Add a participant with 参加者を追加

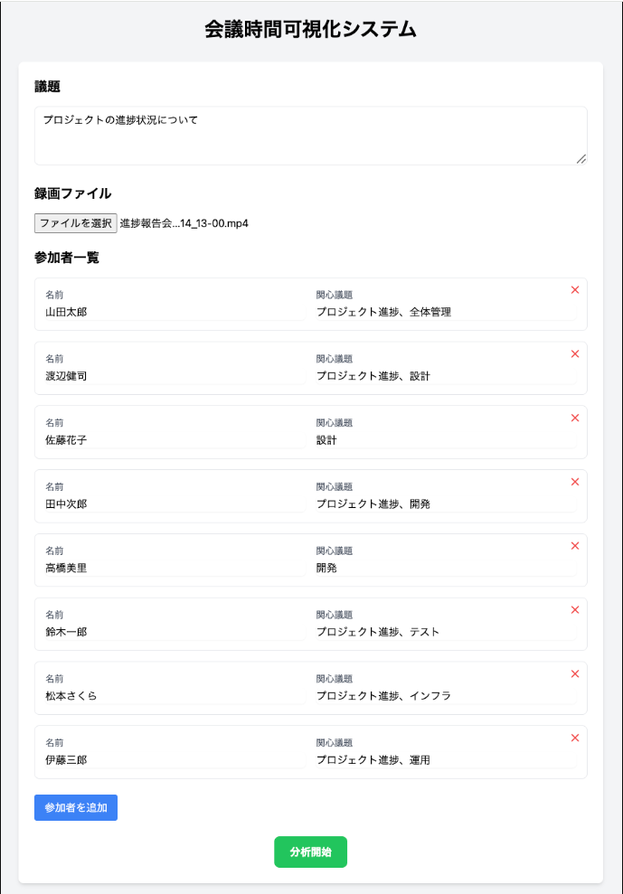[x=76, y=807]
